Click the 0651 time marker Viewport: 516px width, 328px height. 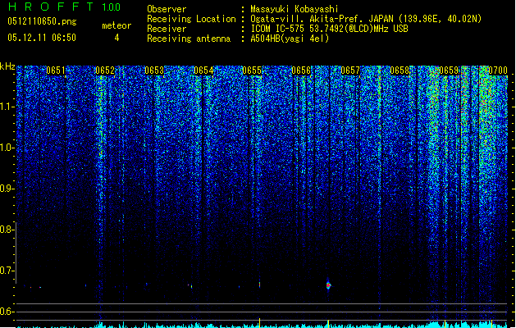[56, 71]
